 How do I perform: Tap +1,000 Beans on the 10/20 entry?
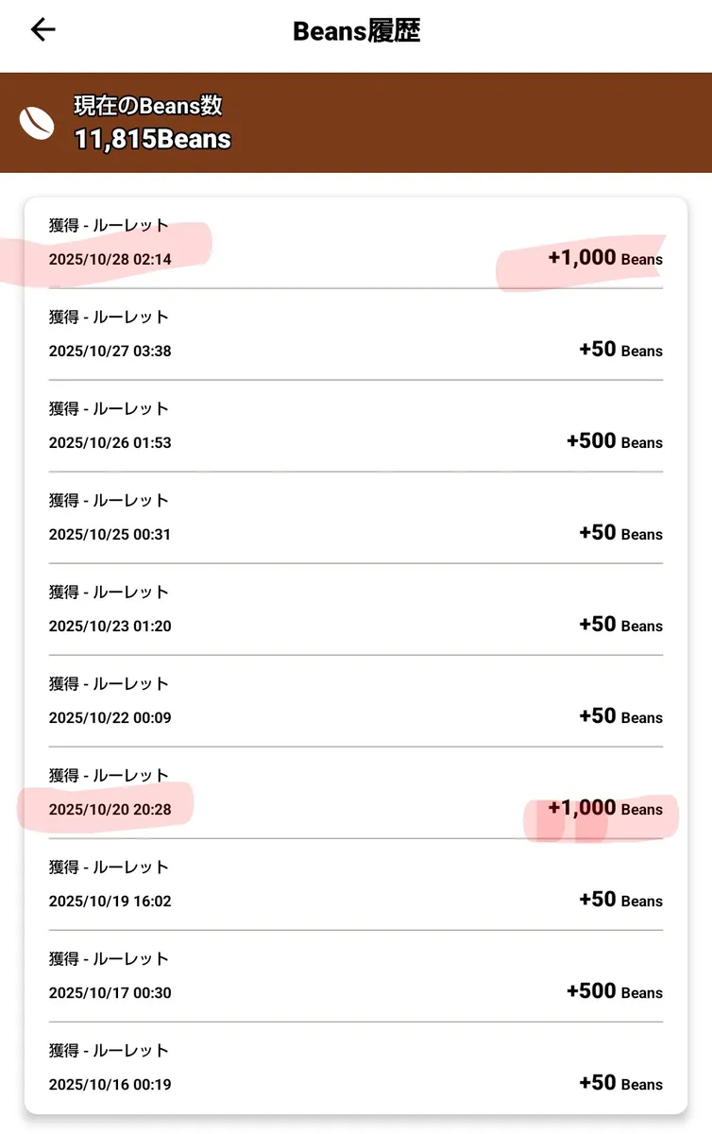coord(604,808)
